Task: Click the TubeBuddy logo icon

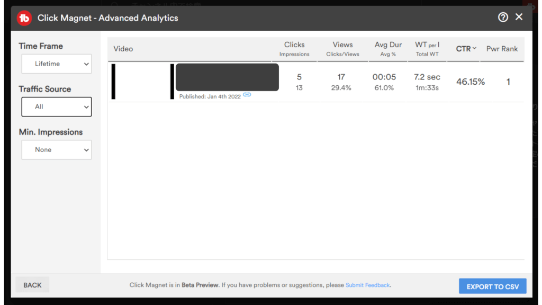Action: pyautogui.click(x=24, y=18)
